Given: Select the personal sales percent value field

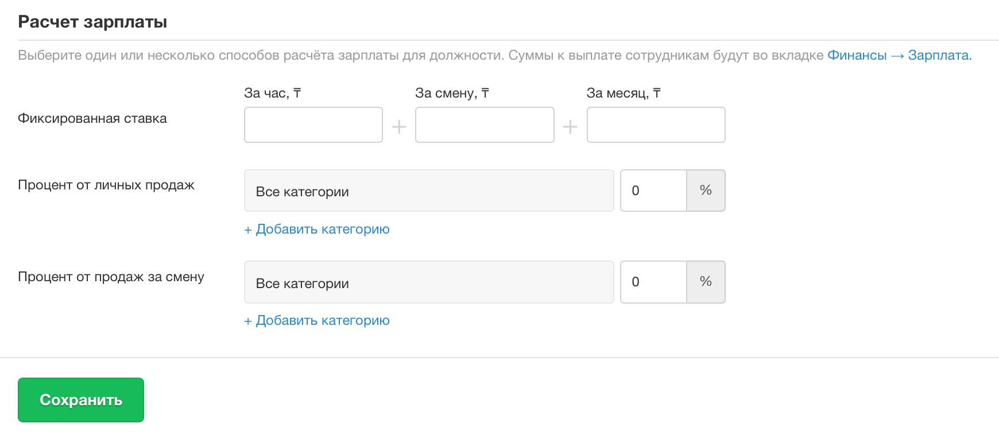Looking at the screenshot, I should 653,191.
